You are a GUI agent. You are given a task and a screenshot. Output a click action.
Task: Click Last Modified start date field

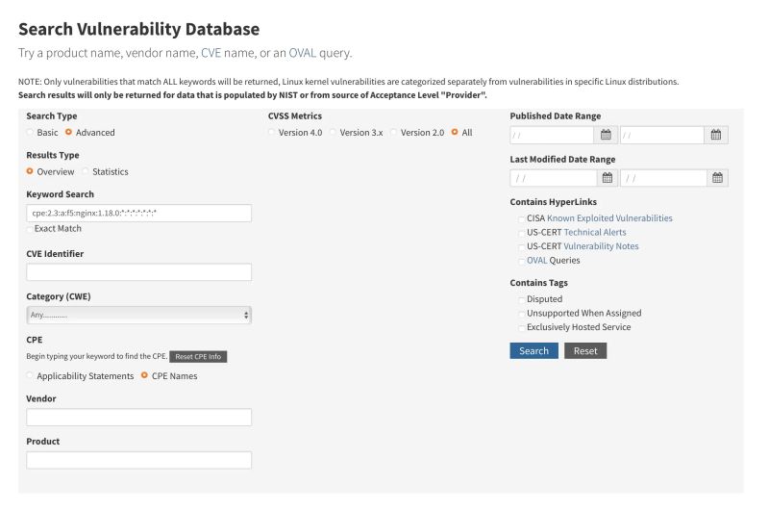554,178
